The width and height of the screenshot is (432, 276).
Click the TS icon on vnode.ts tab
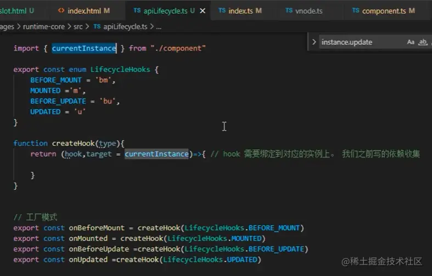click(x=289, y=10)
